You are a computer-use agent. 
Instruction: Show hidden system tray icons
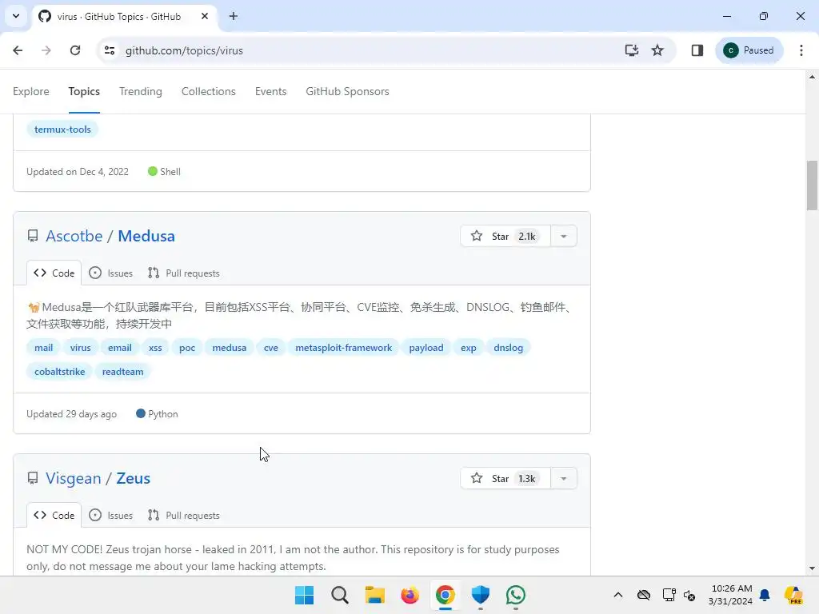click(x=618, y=595)
